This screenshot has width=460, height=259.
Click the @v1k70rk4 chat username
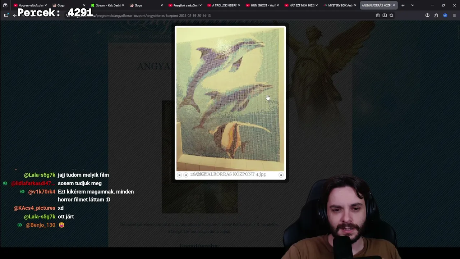click(42, 192)
